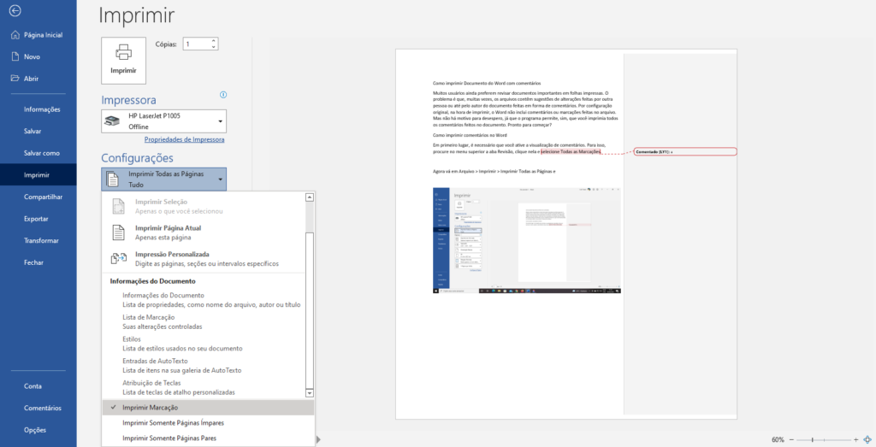Click the printer info icon beside Impressora

pos(223,95)
